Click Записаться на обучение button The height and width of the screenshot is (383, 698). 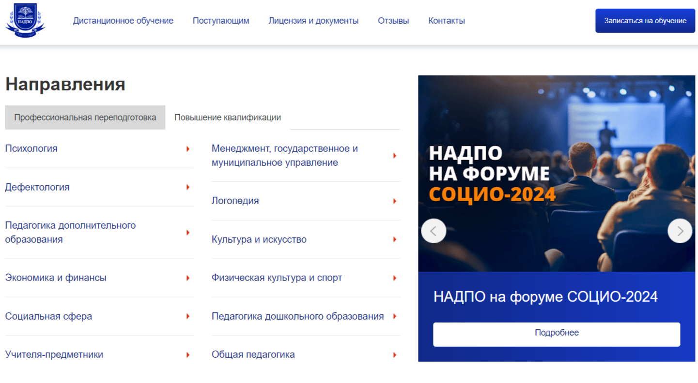point(645,21)
